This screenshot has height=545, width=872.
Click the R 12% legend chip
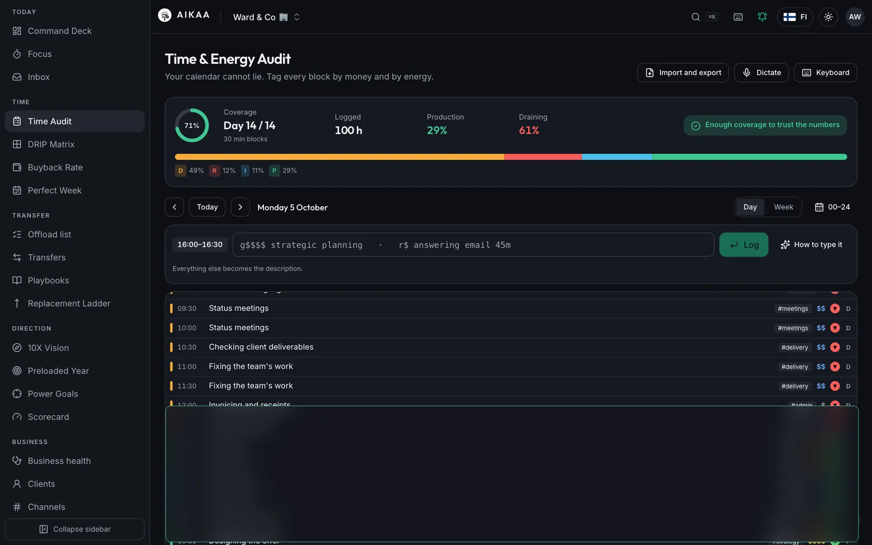[x=223, y=171]
